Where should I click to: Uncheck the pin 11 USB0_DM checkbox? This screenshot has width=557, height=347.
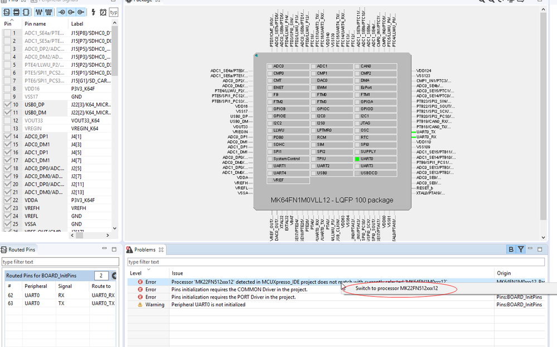tap(7, 113)
